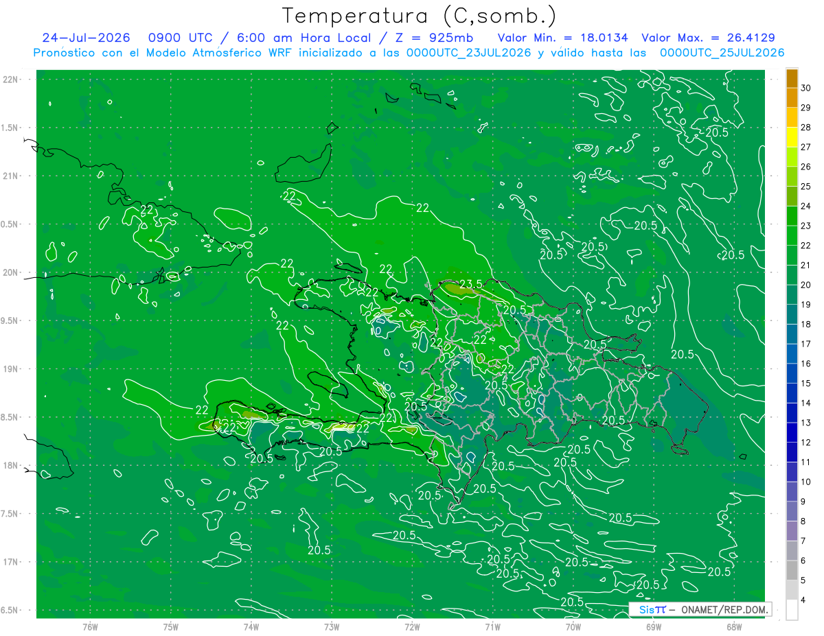Pick the blue swatch between legend 15 and 16
Screen dimensions: 824x636
(x=792, y=374)
